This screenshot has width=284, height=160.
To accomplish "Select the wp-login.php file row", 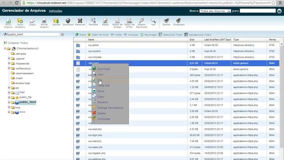I will [x=176, y=135].
